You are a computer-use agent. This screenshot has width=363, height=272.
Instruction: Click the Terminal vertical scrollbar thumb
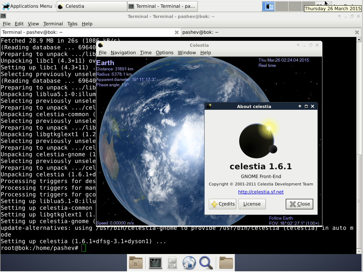[x=359, y=201]
